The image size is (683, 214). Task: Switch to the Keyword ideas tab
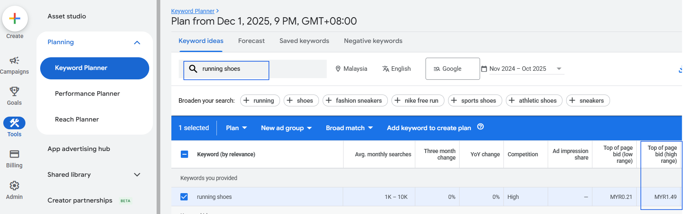click(x=201, y=41)
